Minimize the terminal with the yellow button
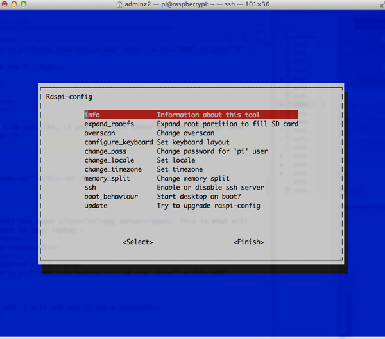Screen dimensions: 385x339 (14, 4)
